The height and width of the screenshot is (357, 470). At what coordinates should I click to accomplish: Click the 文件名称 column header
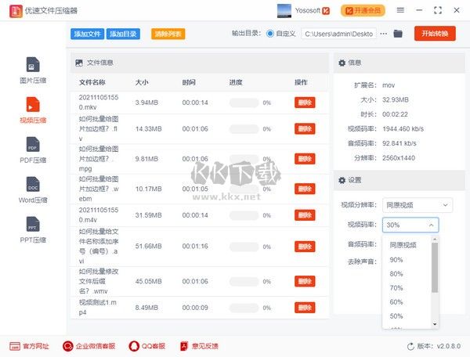click(92, 82)
